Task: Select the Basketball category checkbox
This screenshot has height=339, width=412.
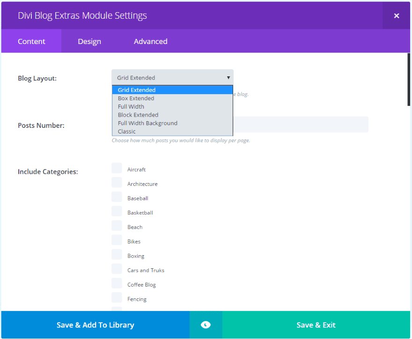Action: [x=117, y=212]
